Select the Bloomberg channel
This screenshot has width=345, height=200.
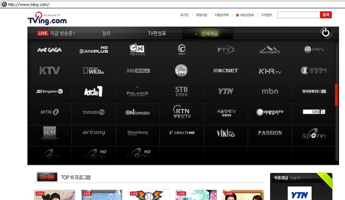click(x=138, y=133)
